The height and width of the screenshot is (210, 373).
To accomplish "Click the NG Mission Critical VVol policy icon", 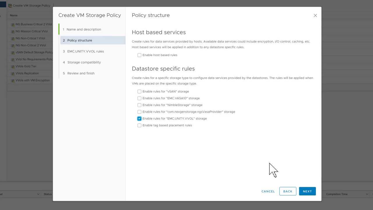I will pos(13,32).
